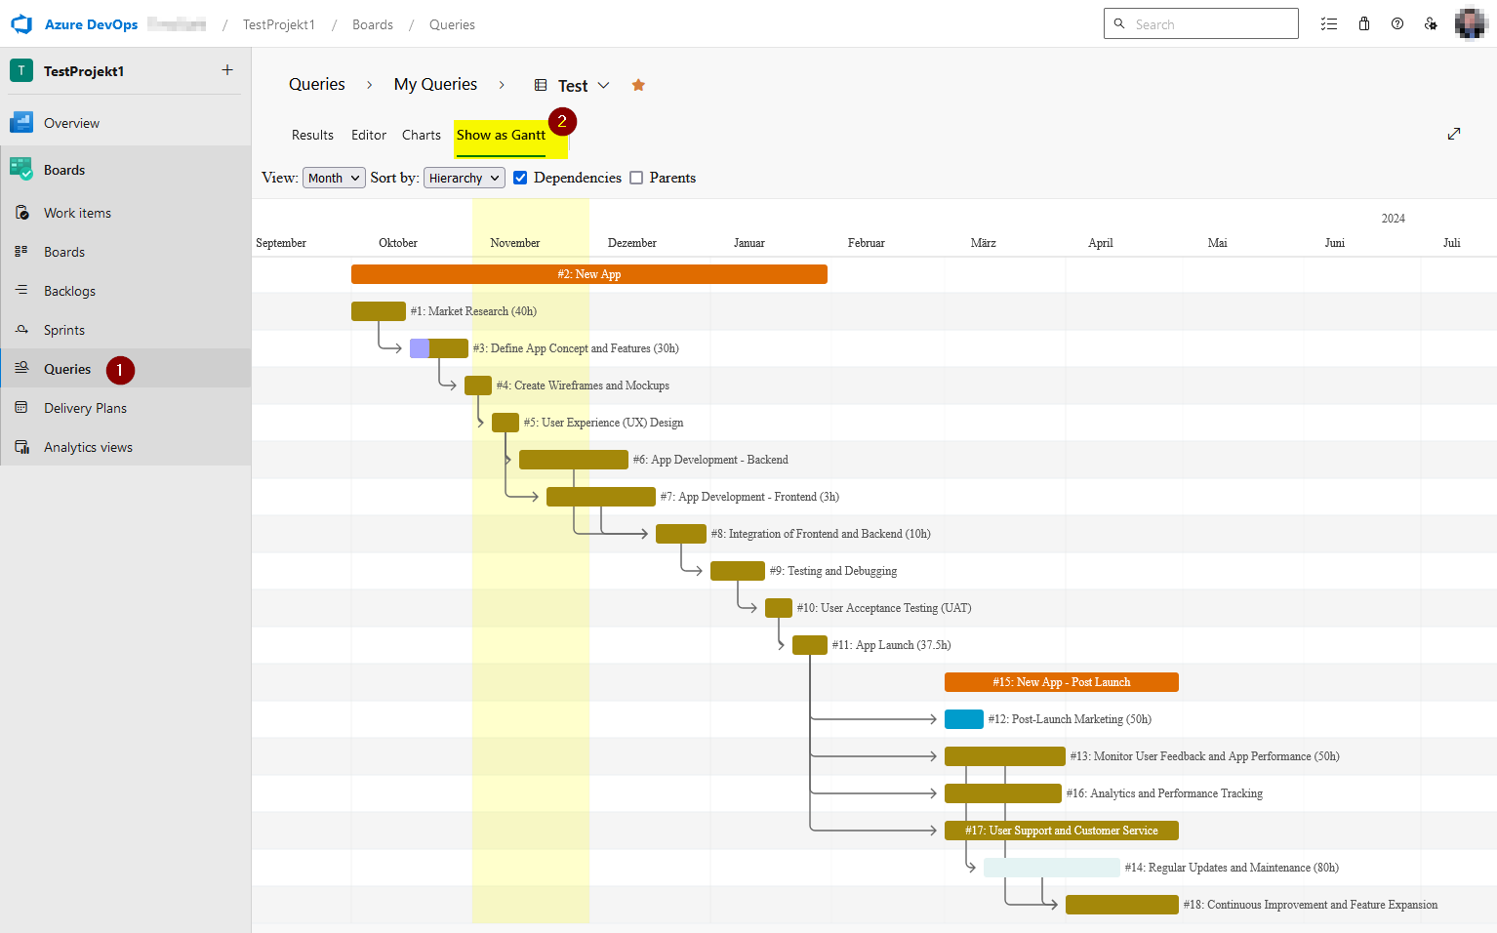1497x933 pixels.
Task: Open the Sort by Hierarchy dropdown
Action: (464, 177)
